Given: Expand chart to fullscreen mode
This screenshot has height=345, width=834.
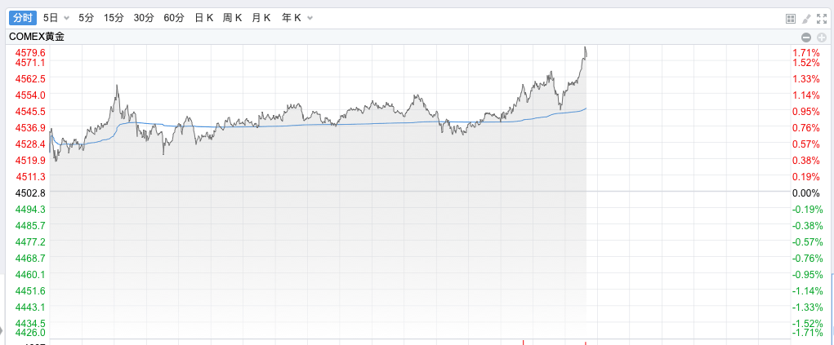Looking at the screenshot, I should pos(822,18).
